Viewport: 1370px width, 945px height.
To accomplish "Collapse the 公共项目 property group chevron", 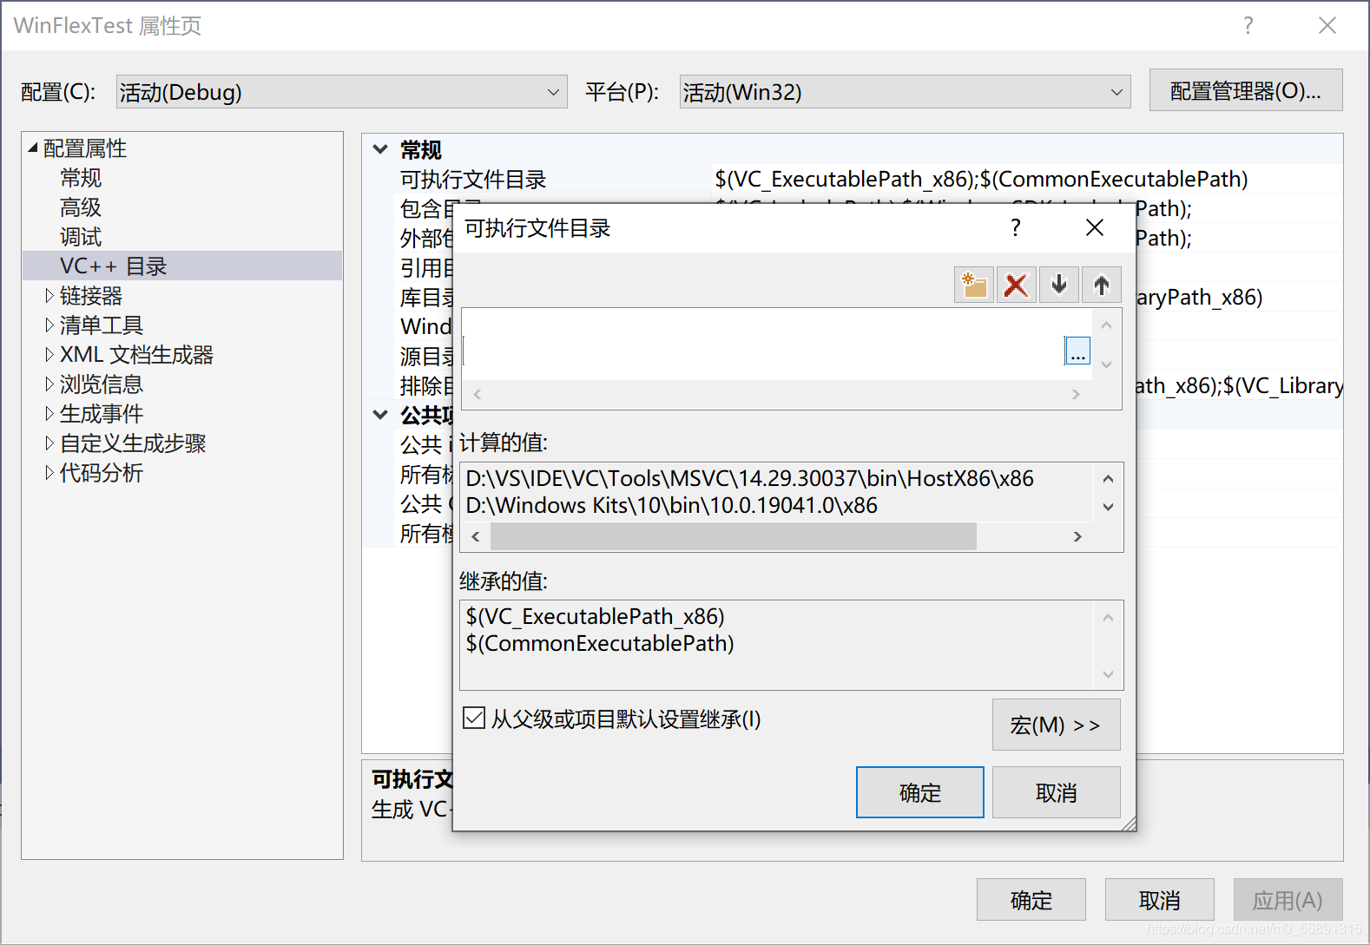I will 380,415.
